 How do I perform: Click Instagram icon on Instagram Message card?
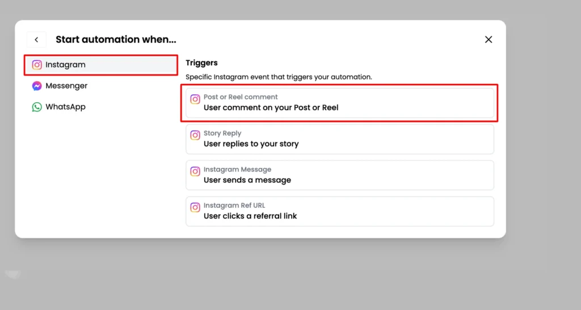[195, 171]
